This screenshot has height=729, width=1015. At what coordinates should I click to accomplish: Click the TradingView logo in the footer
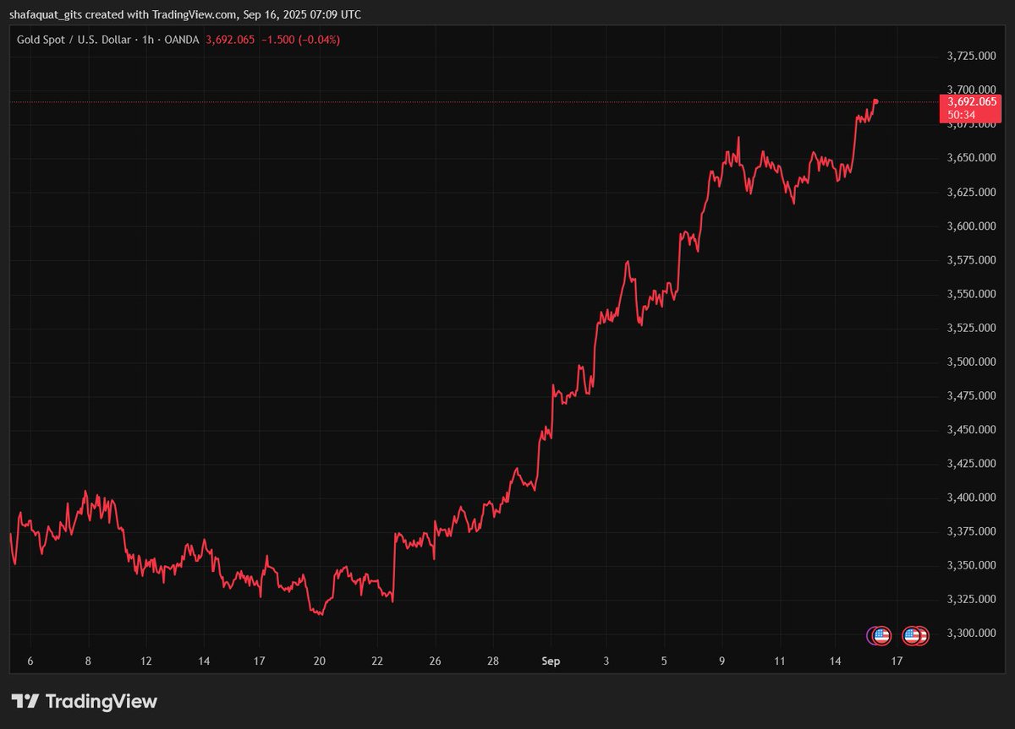pos(84,701)
